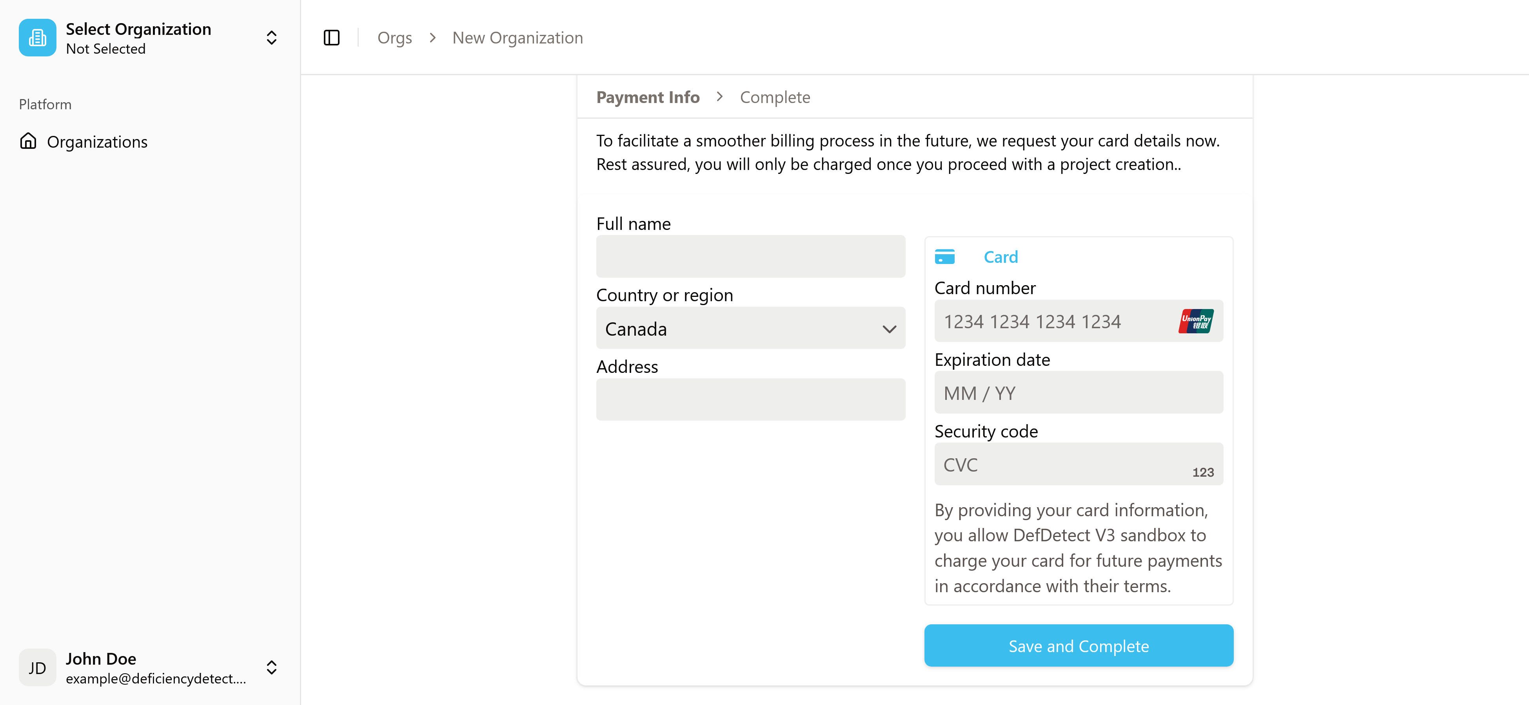1529x705 pixels.
Task: Click the example@deficiencydetect email text
Action: point(156,679)
